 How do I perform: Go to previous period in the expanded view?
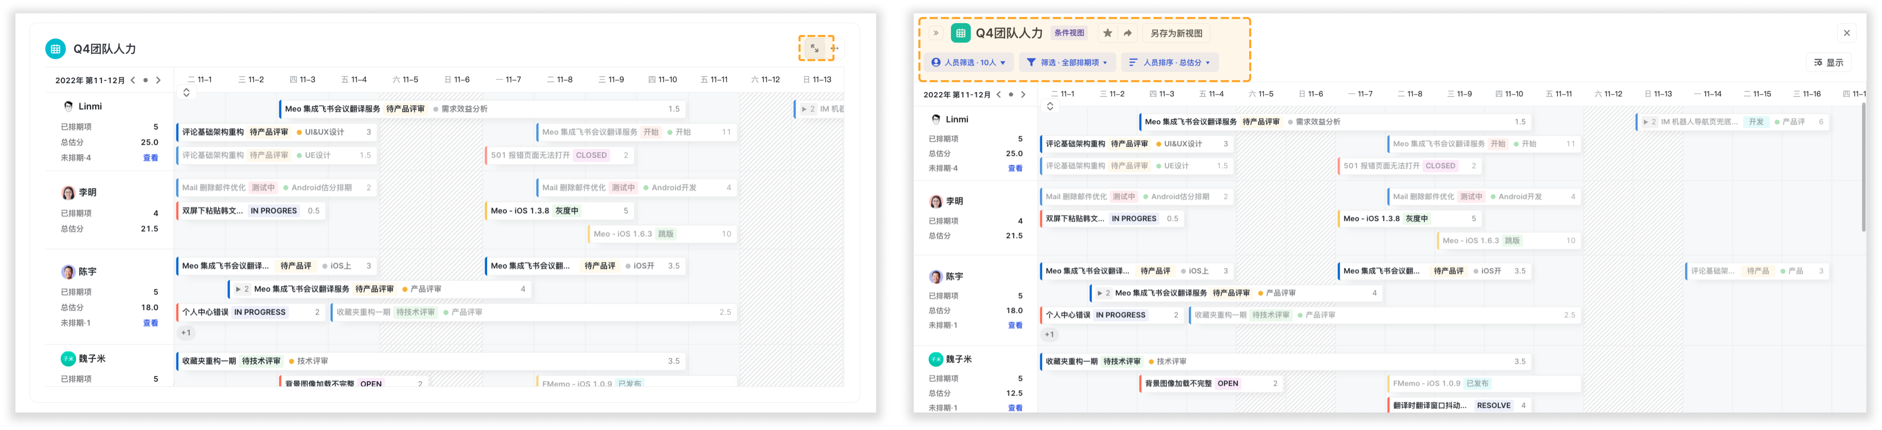[x=999, y=95]
